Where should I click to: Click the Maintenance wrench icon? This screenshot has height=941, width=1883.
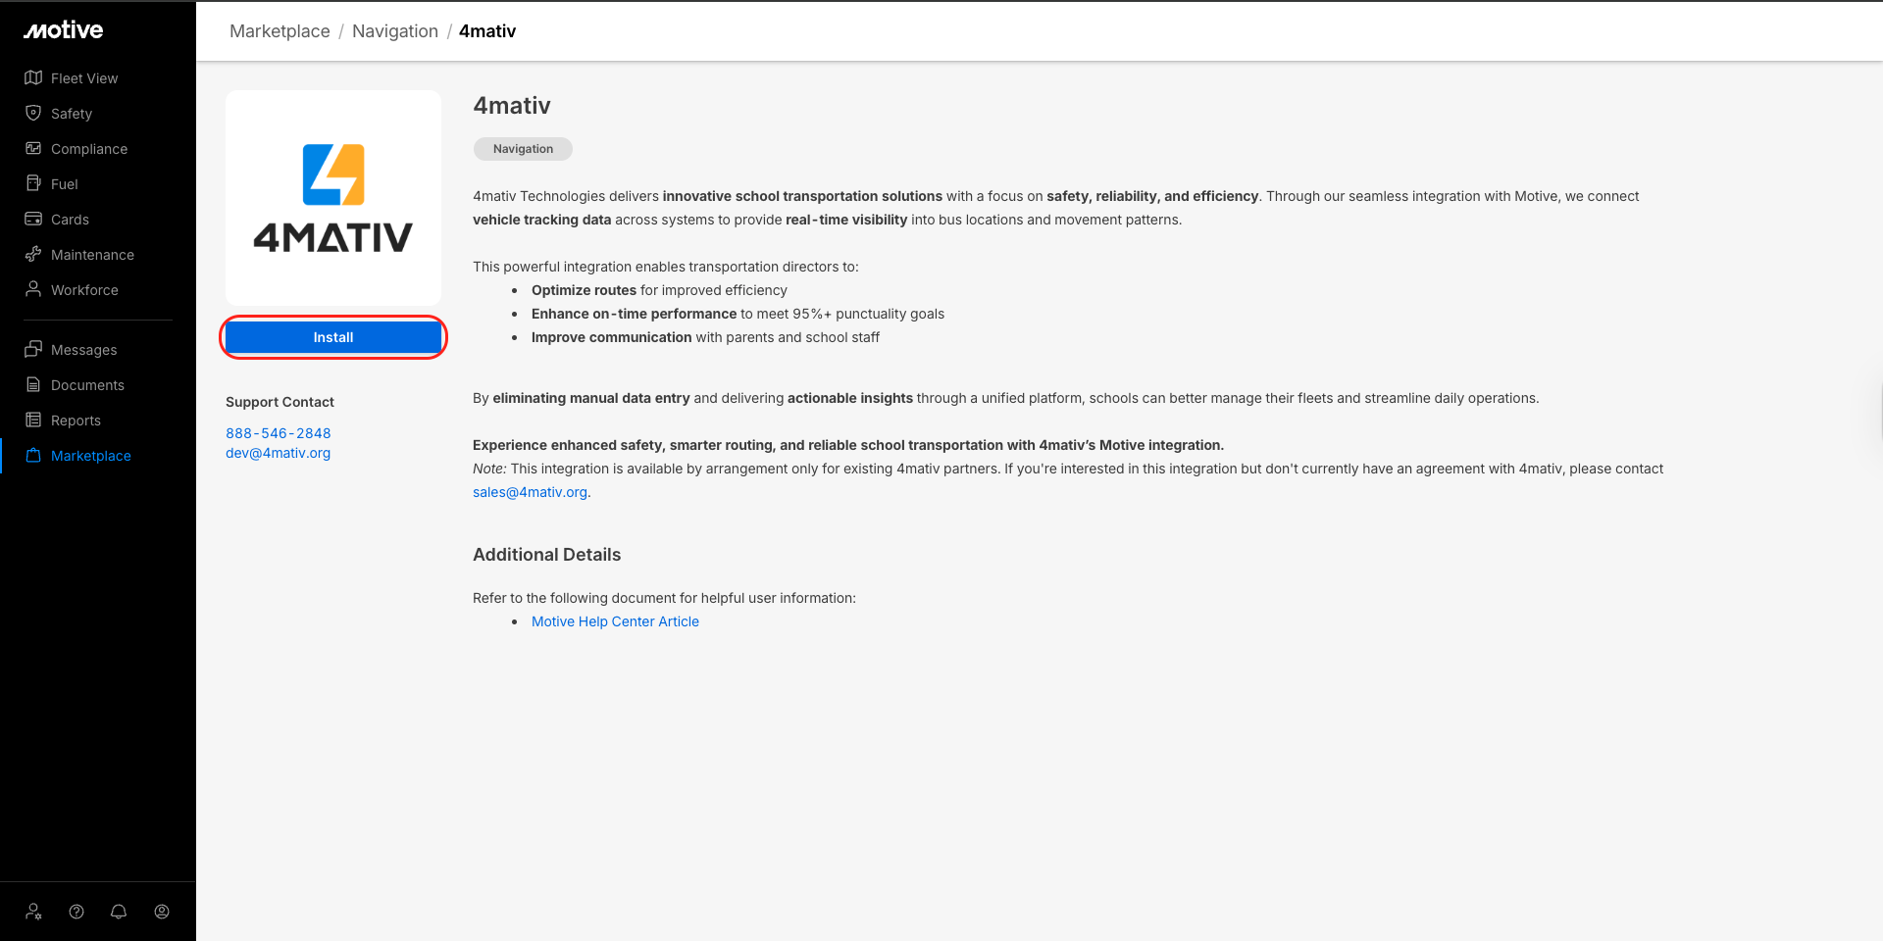tap(33, 255)
